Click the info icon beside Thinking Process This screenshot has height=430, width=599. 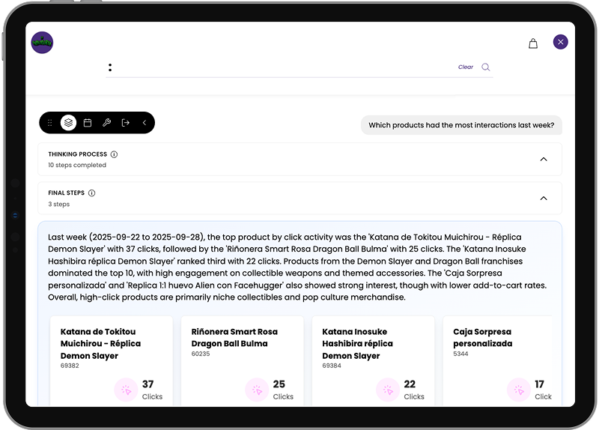[x=114, y=154]
